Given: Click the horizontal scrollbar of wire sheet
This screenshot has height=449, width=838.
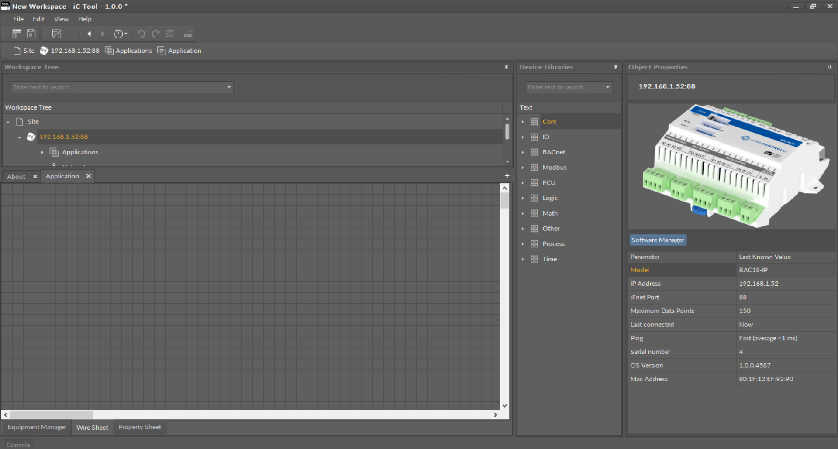Looking at the screenshot, I should tap(52, 415).
